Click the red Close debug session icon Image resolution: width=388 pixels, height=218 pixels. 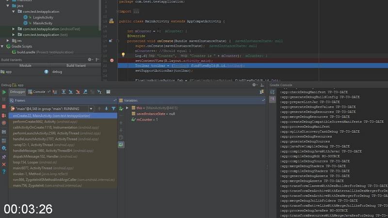pos(4,164)
